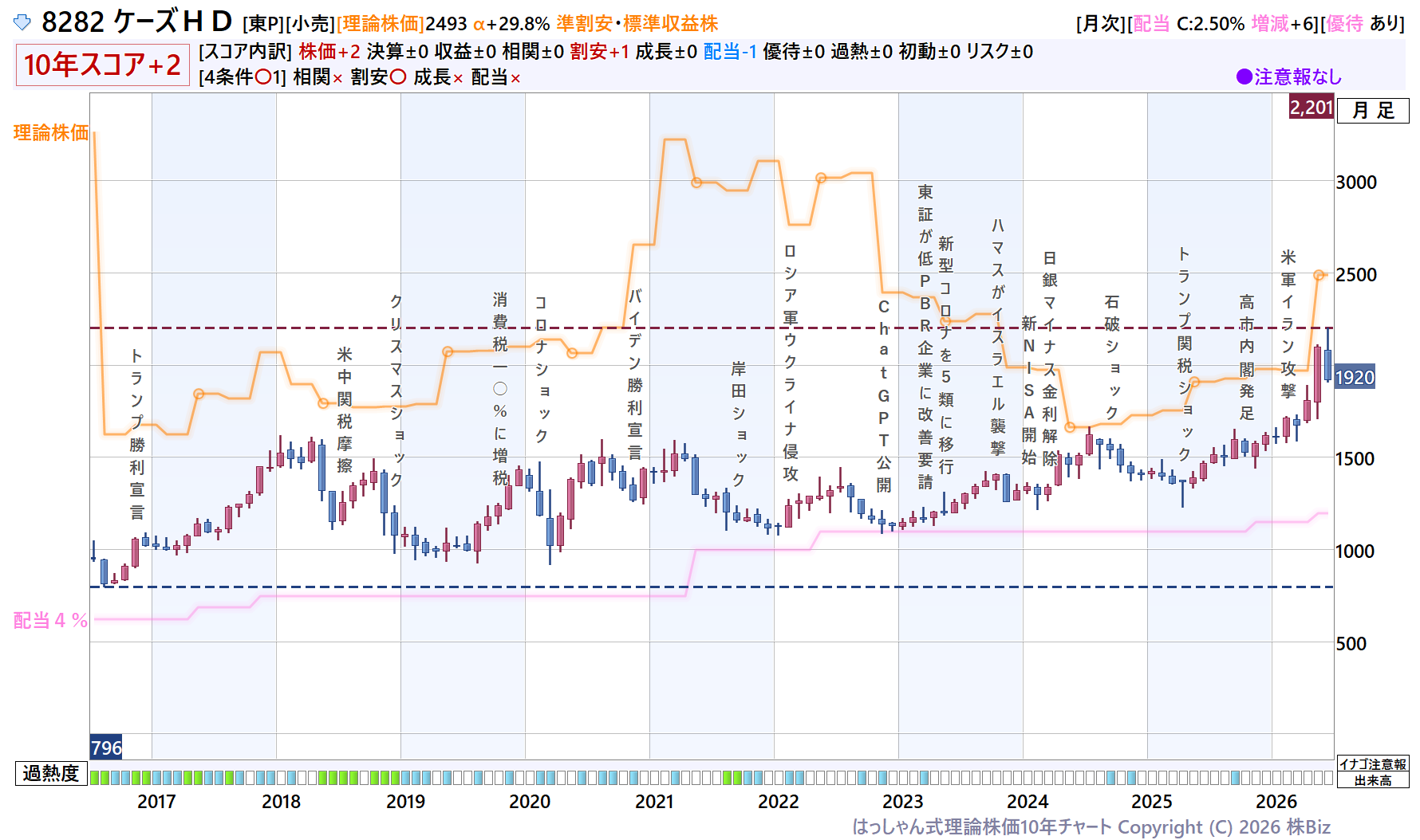Click the ChatGPT公開 event label
1420x840 pixels.
click(884, 396)
